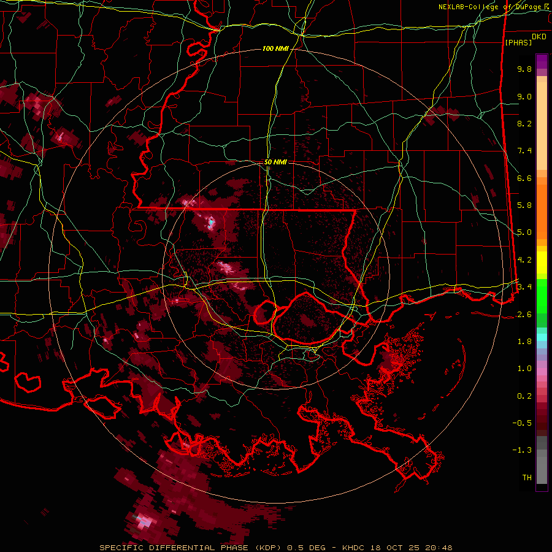Click the "18 OCT 25" date in the caption
The width and height of the screenshot is (552, 552).
pos(396,548)
